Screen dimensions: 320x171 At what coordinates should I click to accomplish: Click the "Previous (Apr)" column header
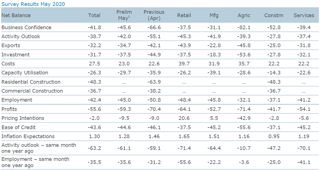pos(154,15)
